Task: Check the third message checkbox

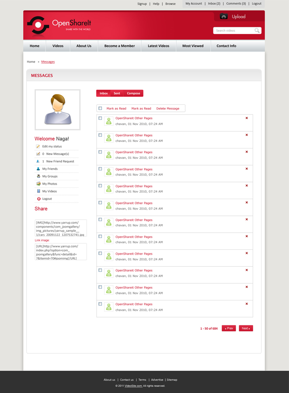Action: 101,152
